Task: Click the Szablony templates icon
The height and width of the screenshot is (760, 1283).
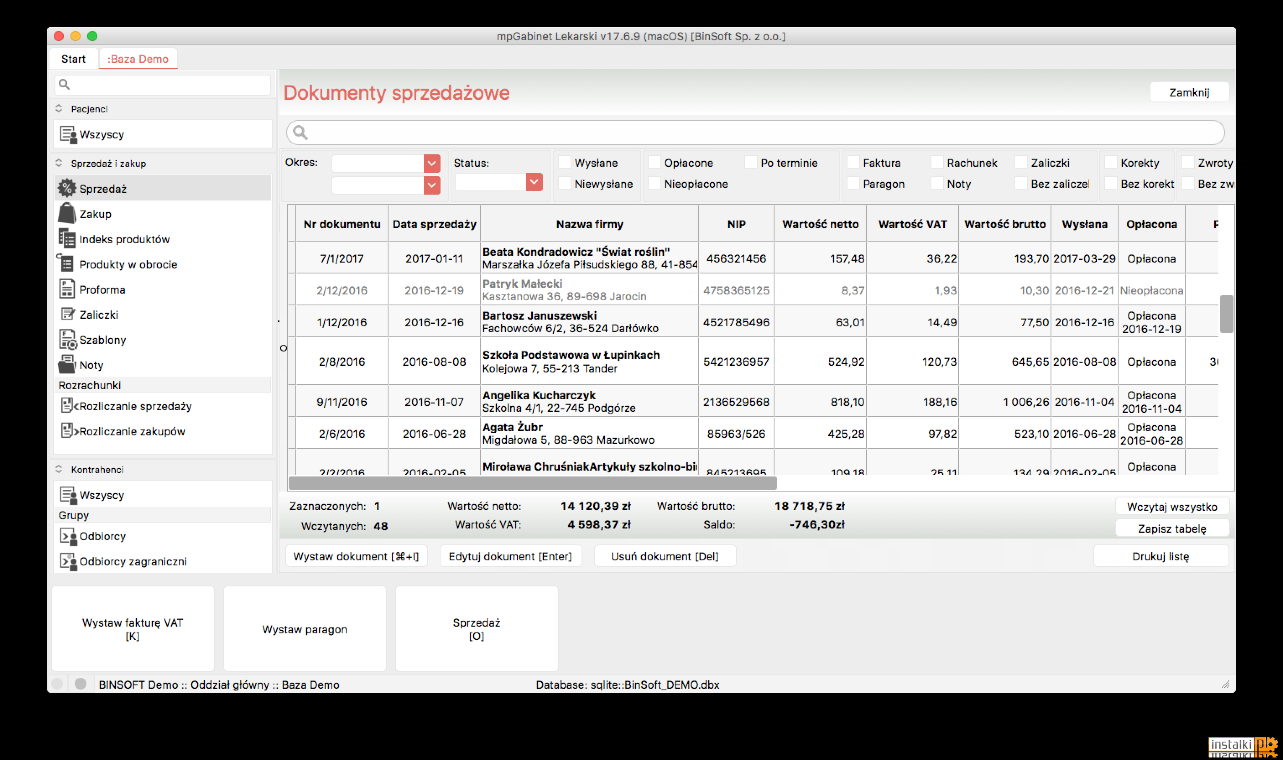Action: pyautogui.click(x=67, y=340)
